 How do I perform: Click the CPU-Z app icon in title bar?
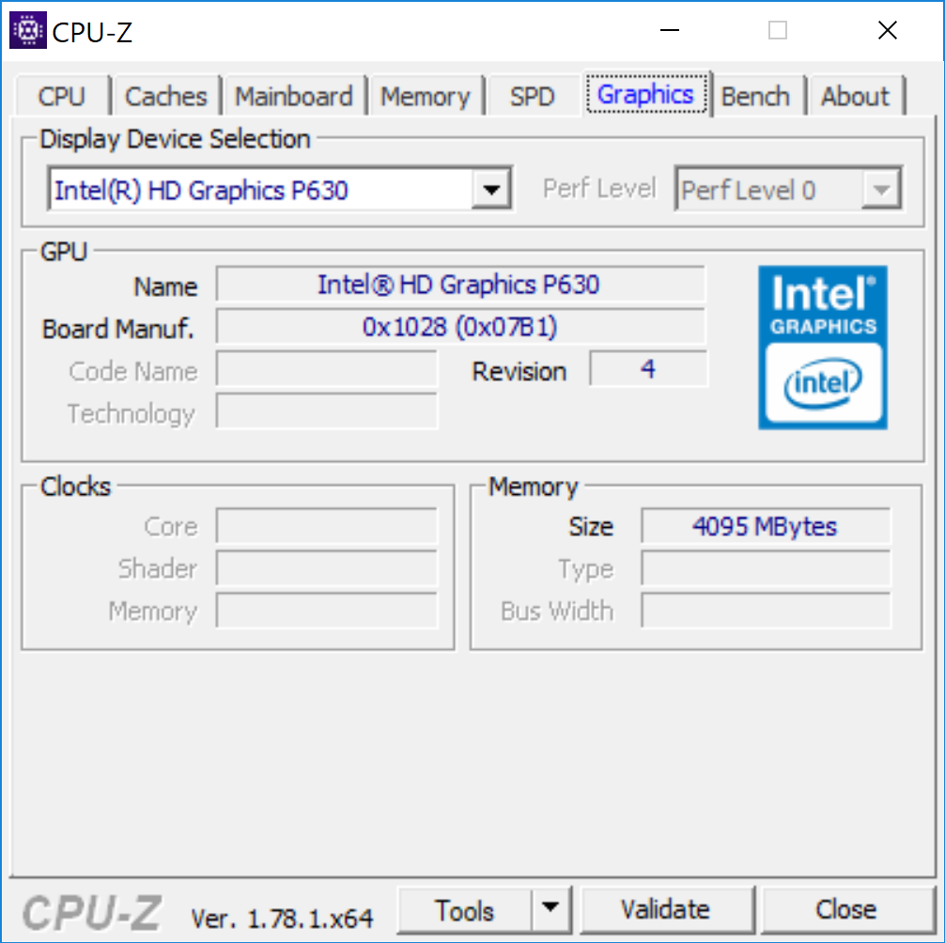click(28, 30)
